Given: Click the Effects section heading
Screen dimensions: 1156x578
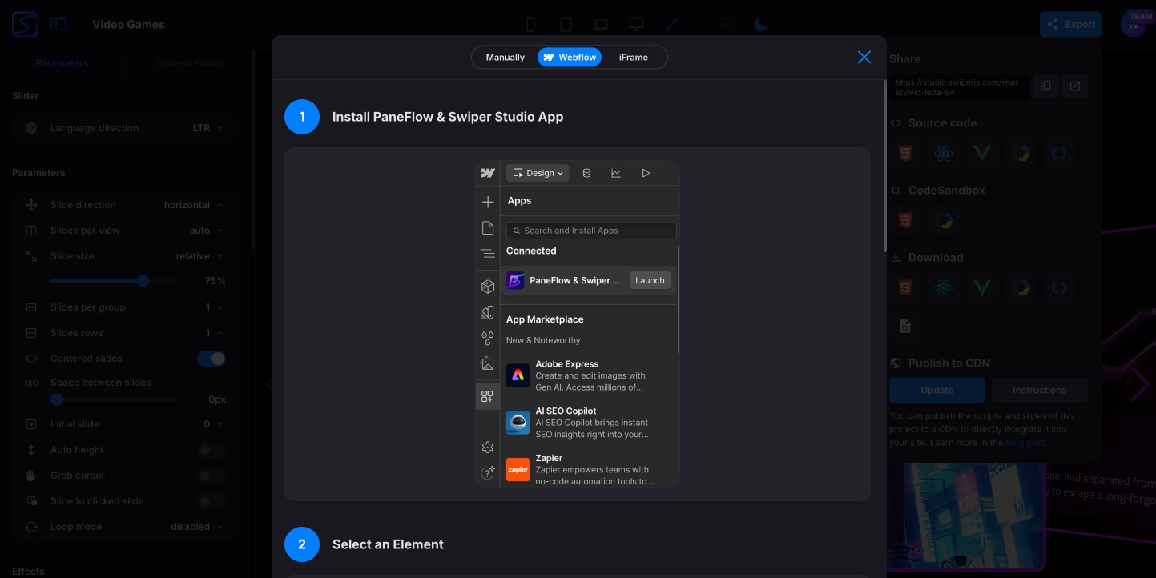Looking at the screenshot, I should (28, 571).
